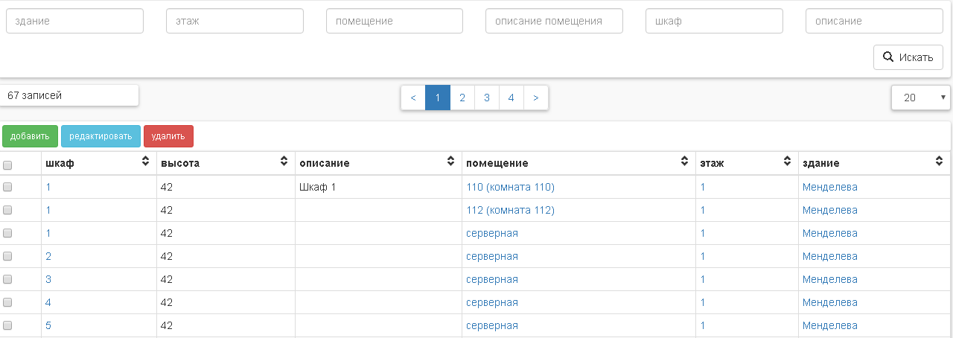Switch to page 3 of results

[x=486, y=98]
